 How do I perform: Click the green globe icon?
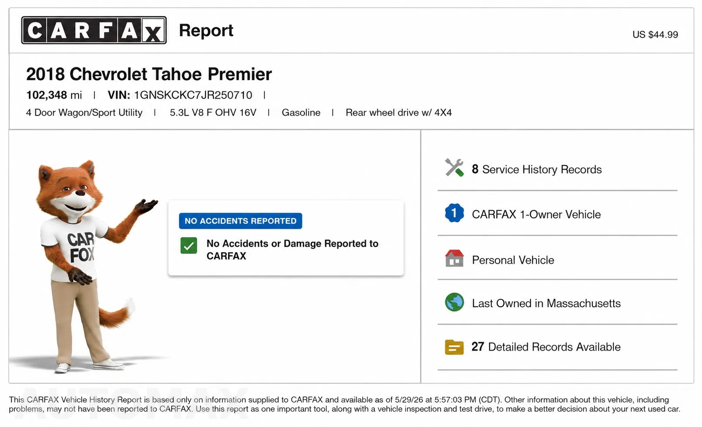pyautogui.click(x=454, y=302)
